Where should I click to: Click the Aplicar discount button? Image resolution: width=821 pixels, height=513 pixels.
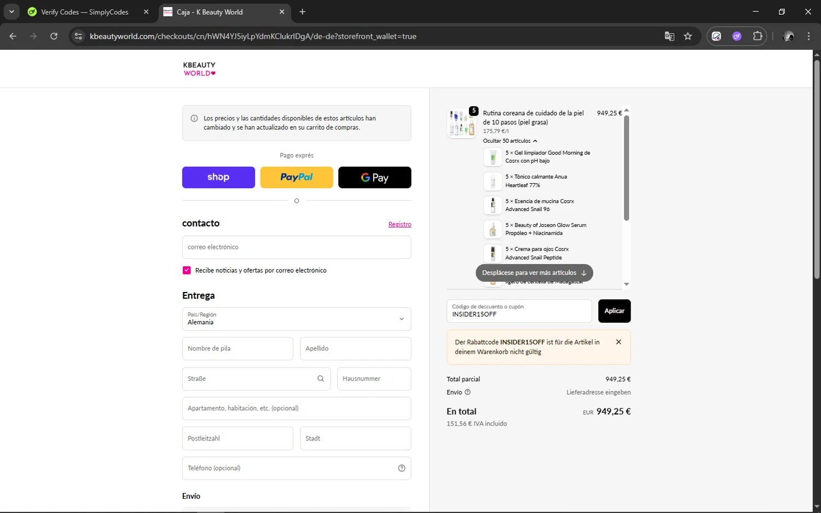tap(614, 311)
